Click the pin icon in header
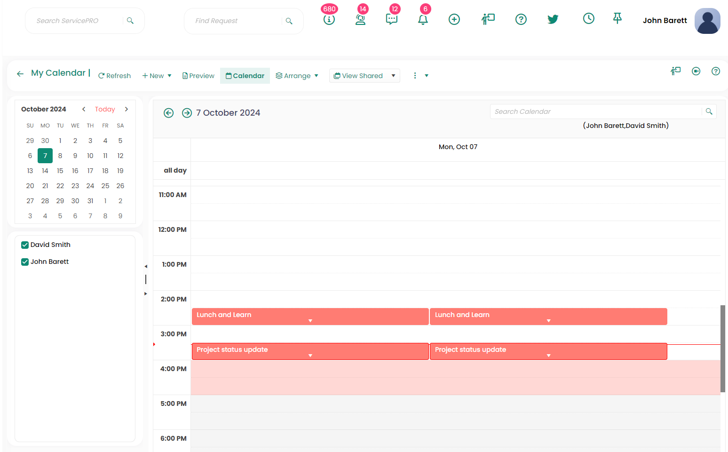Screen dimensions: 728x452 click(617, 18)
